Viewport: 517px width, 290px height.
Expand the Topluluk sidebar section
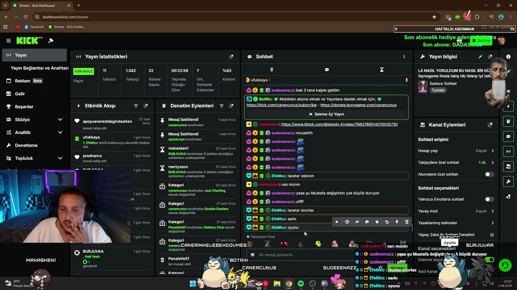60,158
